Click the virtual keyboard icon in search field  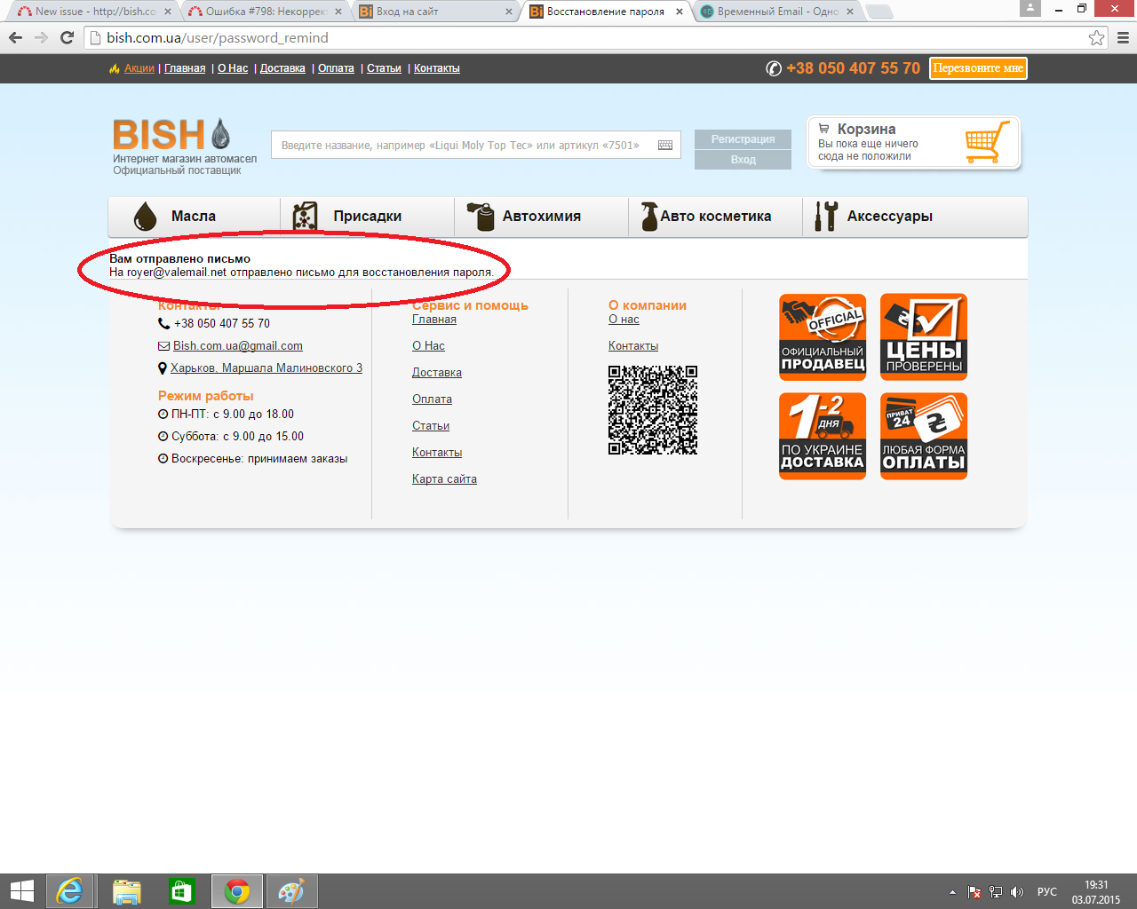coord(664,146)
